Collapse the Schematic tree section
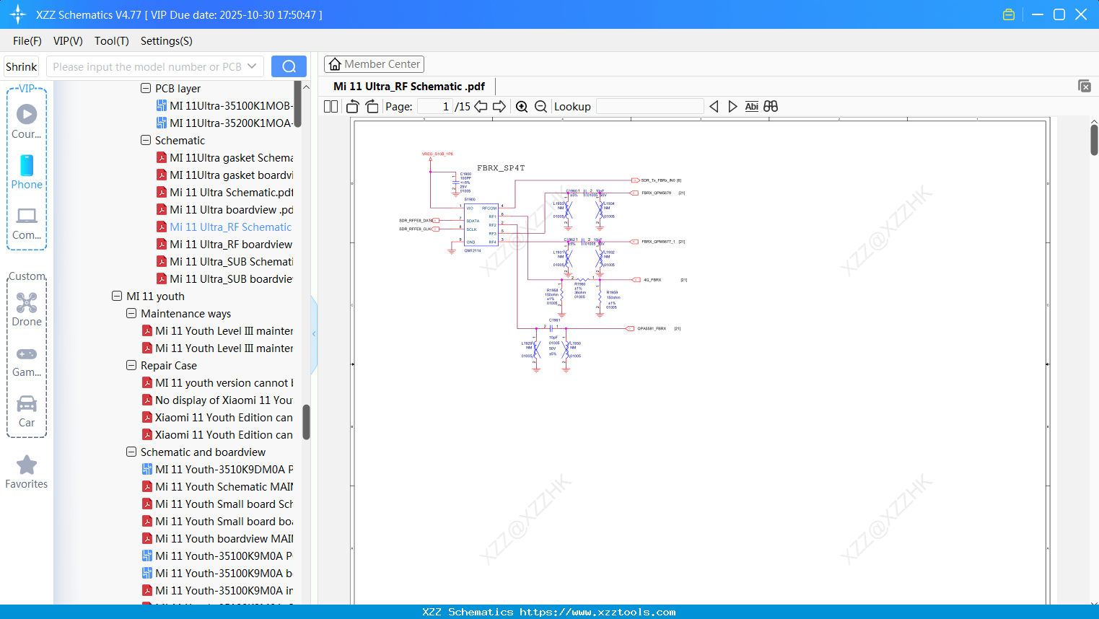Image resolution: width=1099 pixels, height=619 pixels. [144, 140]
